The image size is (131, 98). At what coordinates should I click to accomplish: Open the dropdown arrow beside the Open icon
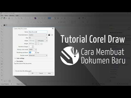tap(7, 18)
